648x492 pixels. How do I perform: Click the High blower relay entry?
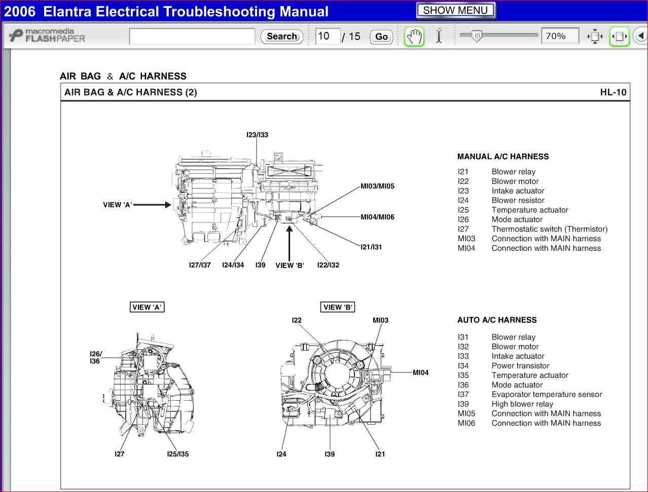tap(522, 404)
